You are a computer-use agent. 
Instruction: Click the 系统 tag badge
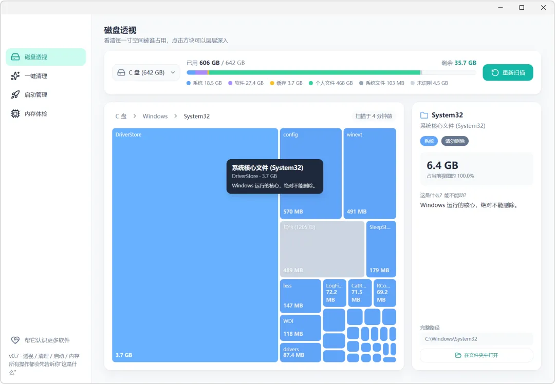[x=429, y=141]
